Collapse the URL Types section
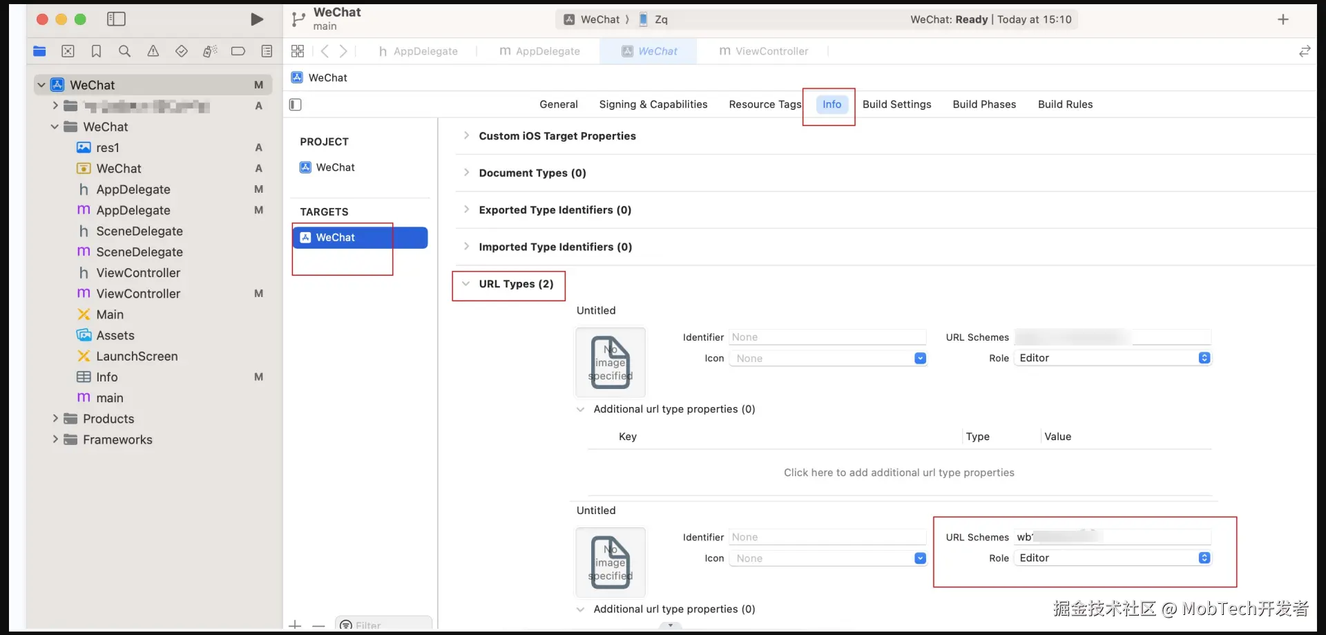 point(466,284)
